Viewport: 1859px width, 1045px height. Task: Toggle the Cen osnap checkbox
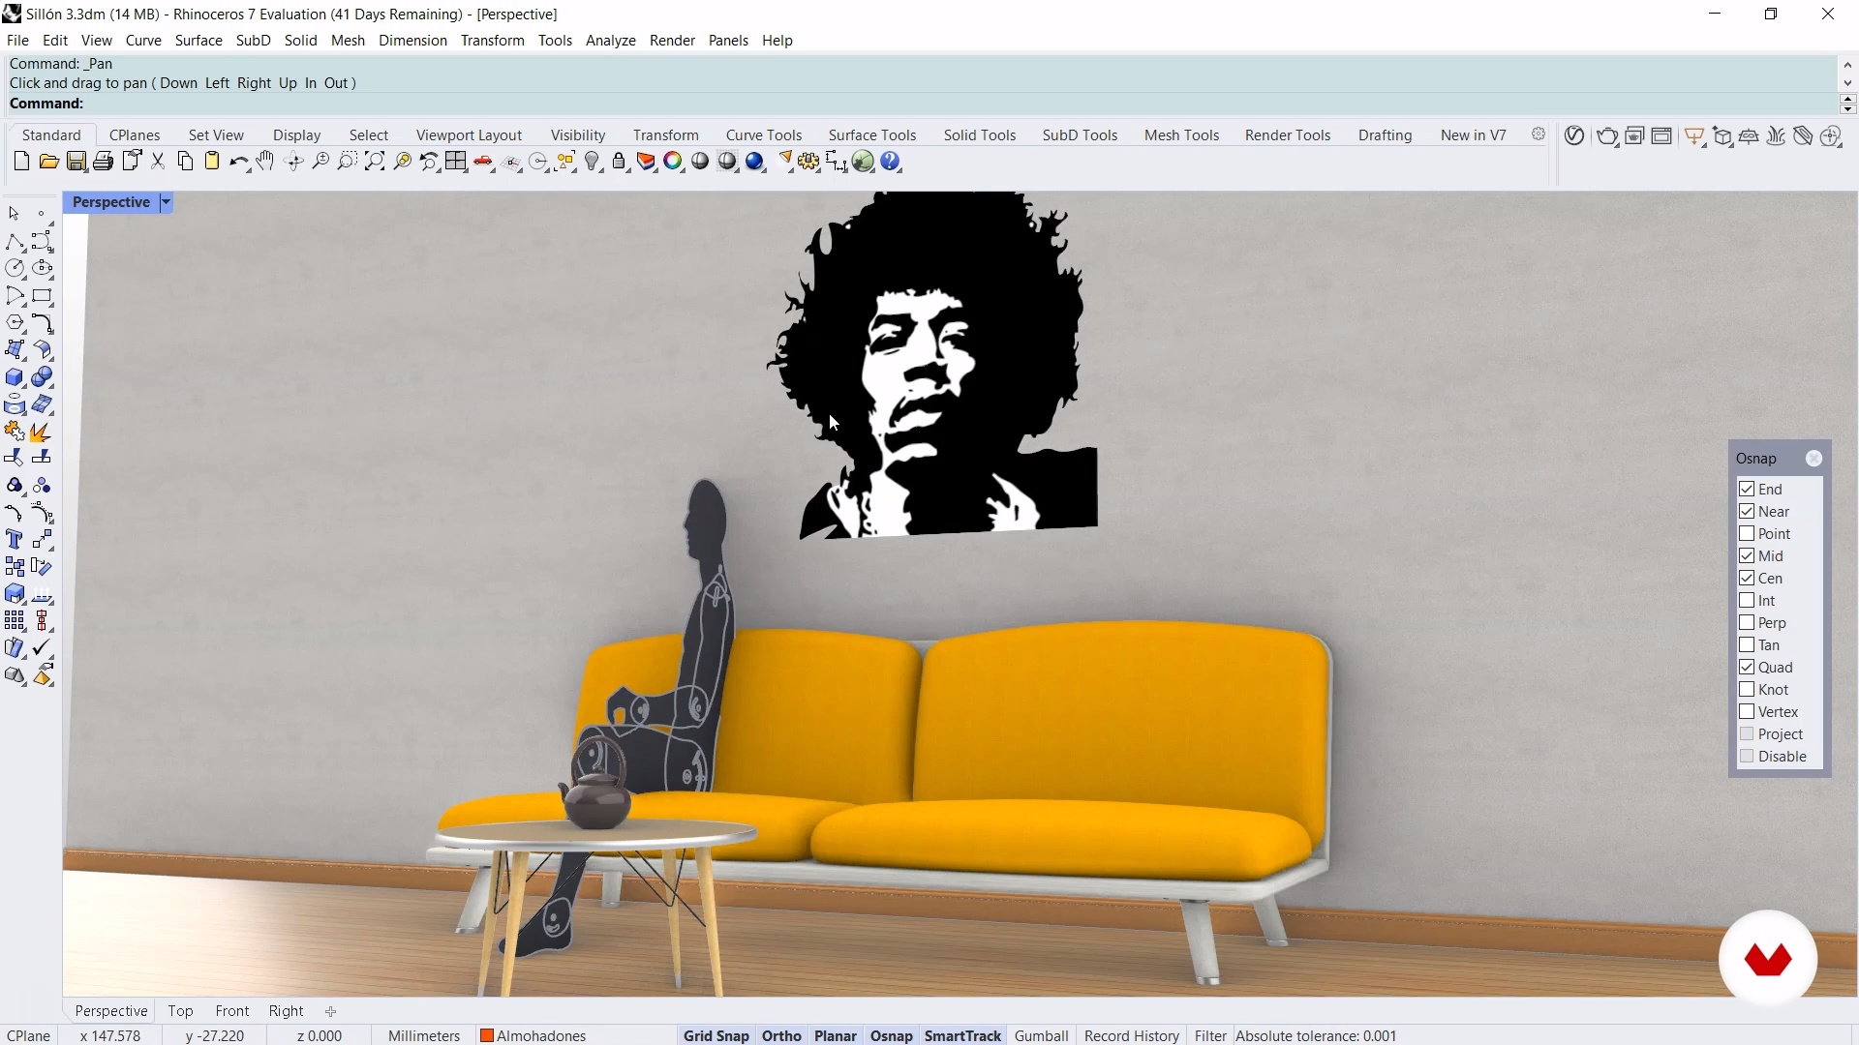1747,579
